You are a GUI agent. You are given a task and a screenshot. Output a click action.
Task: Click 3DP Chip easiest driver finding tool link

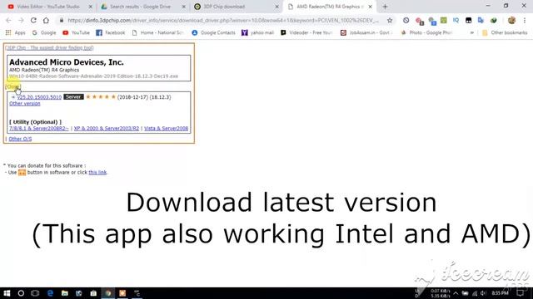point(49,48)
